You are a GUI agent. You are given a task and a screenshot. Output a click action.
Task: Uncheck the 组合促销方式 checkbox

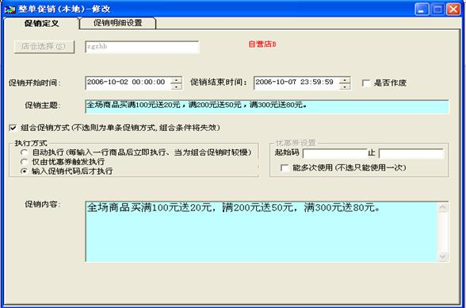click(13, 128)
